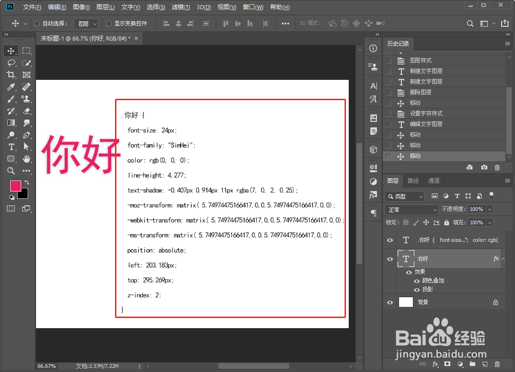Select the Gradient tool
The width and height of the screenshot is (515, 372).
pyautogui.click(x=11, y=123)
